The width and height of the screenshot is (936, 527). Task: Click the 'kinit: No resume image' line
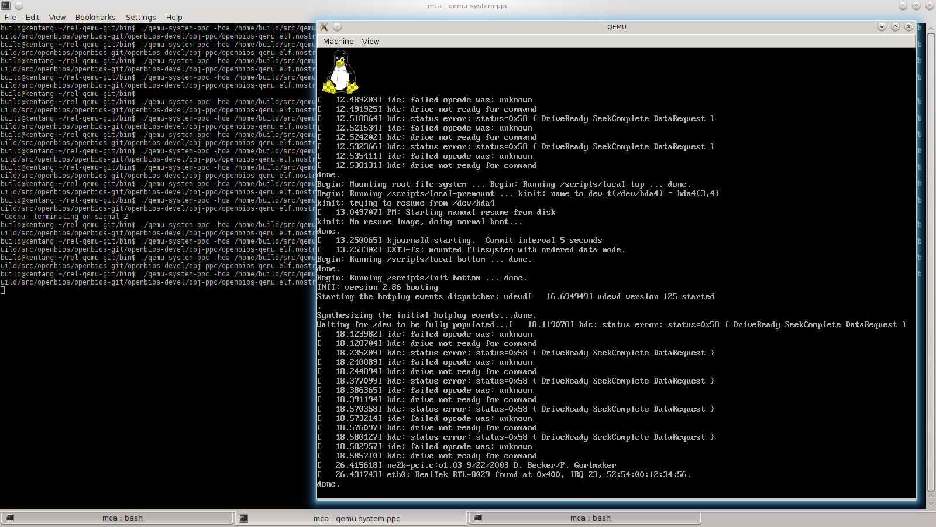[x=419, y=222]
